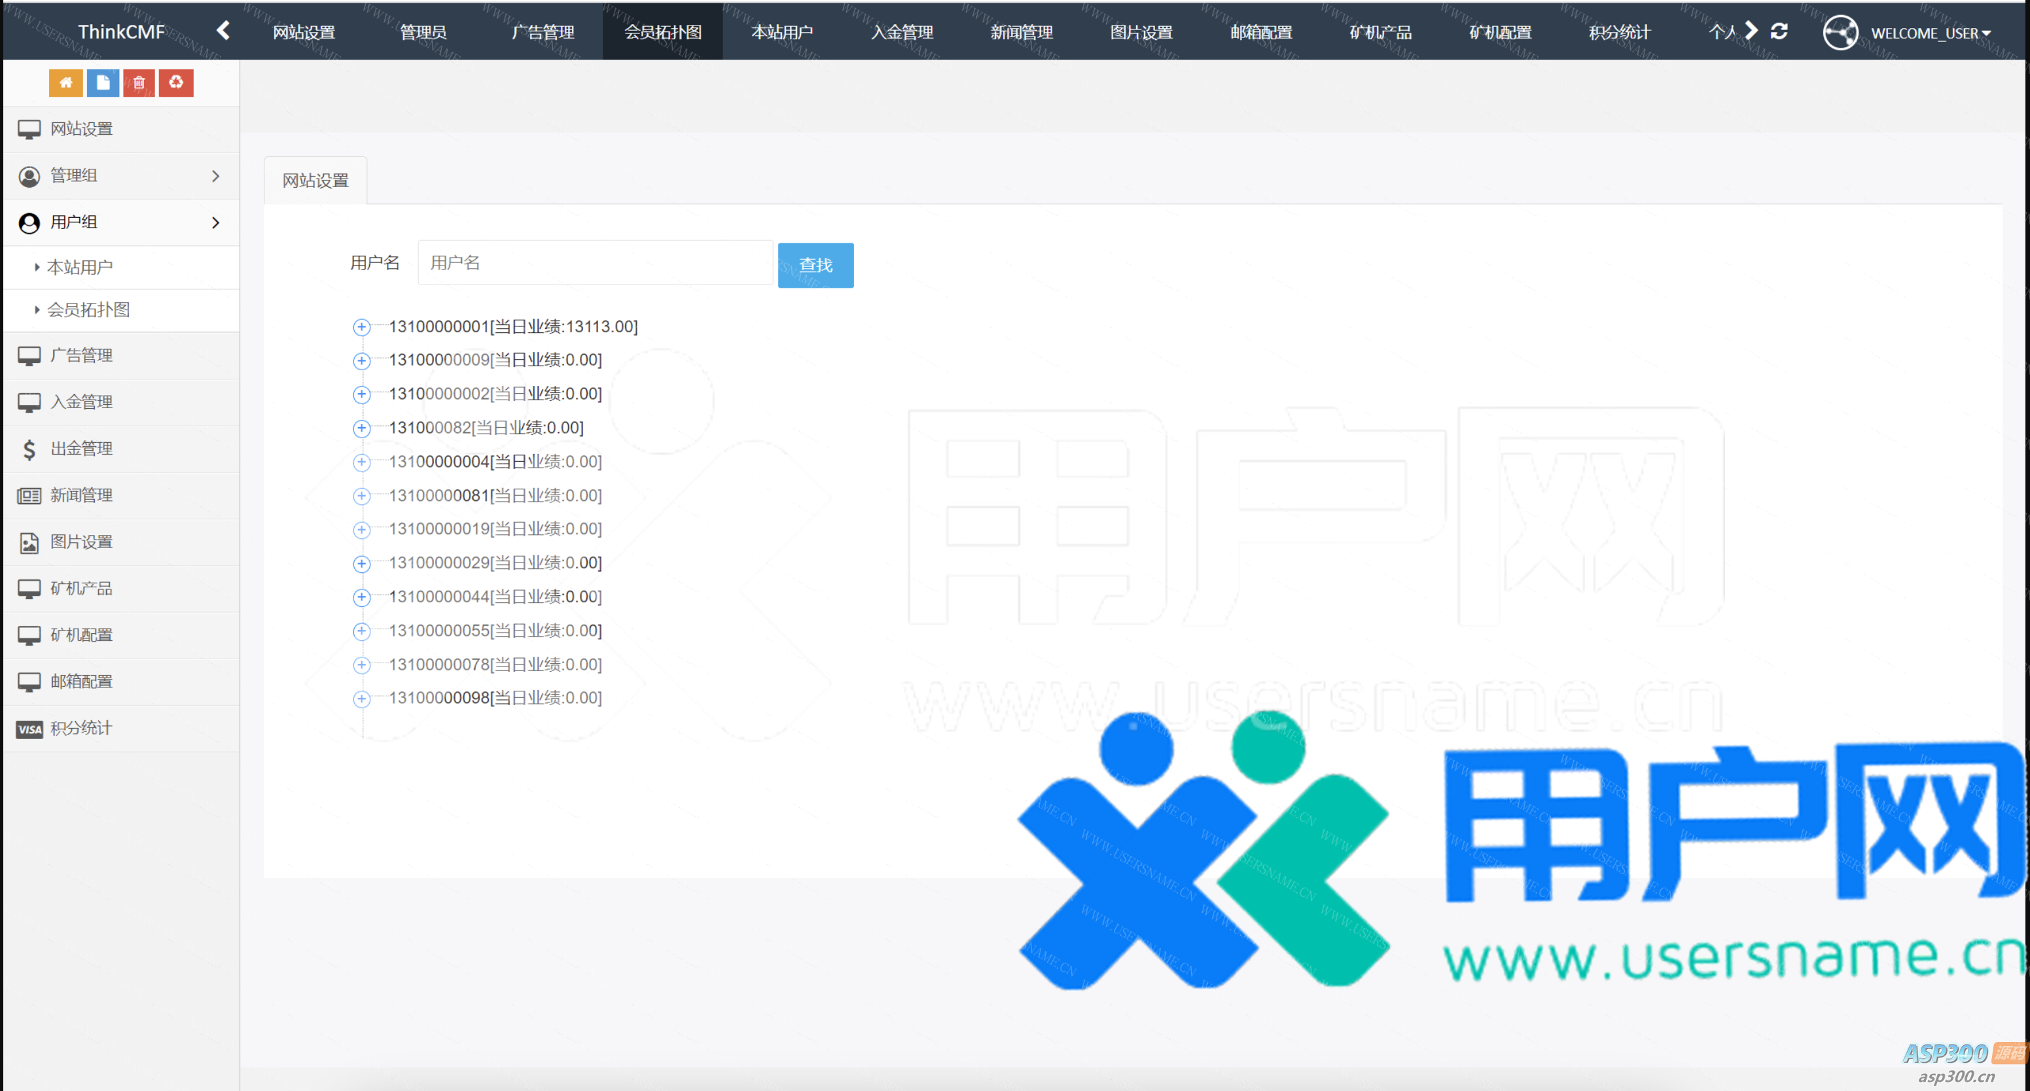Click the 13100000001[当日业绩:13113.00] row text
This screenshot has height=1091, width=2030.
point(513,327)
